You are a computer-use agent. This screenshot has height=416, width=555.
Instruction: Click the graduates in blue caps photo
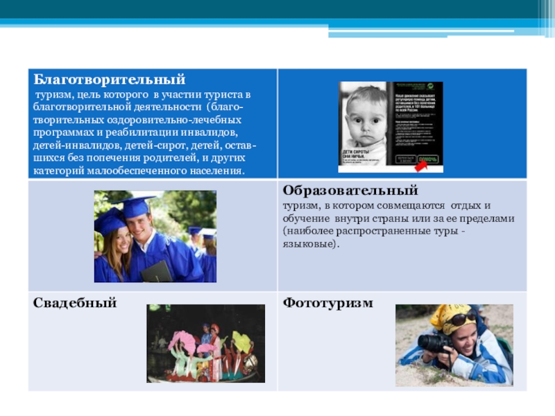click(x=155, y=236)
